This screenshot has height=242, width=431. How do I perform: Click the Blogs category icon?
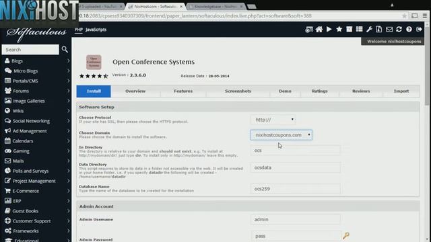click(x=7, y=61)
